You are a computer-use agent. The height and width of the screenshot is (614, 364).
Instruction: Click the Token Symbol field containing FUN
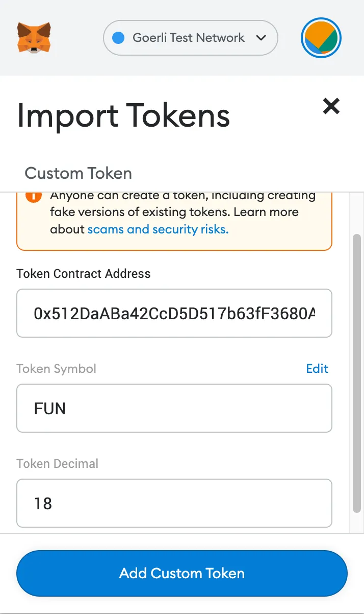174,409
